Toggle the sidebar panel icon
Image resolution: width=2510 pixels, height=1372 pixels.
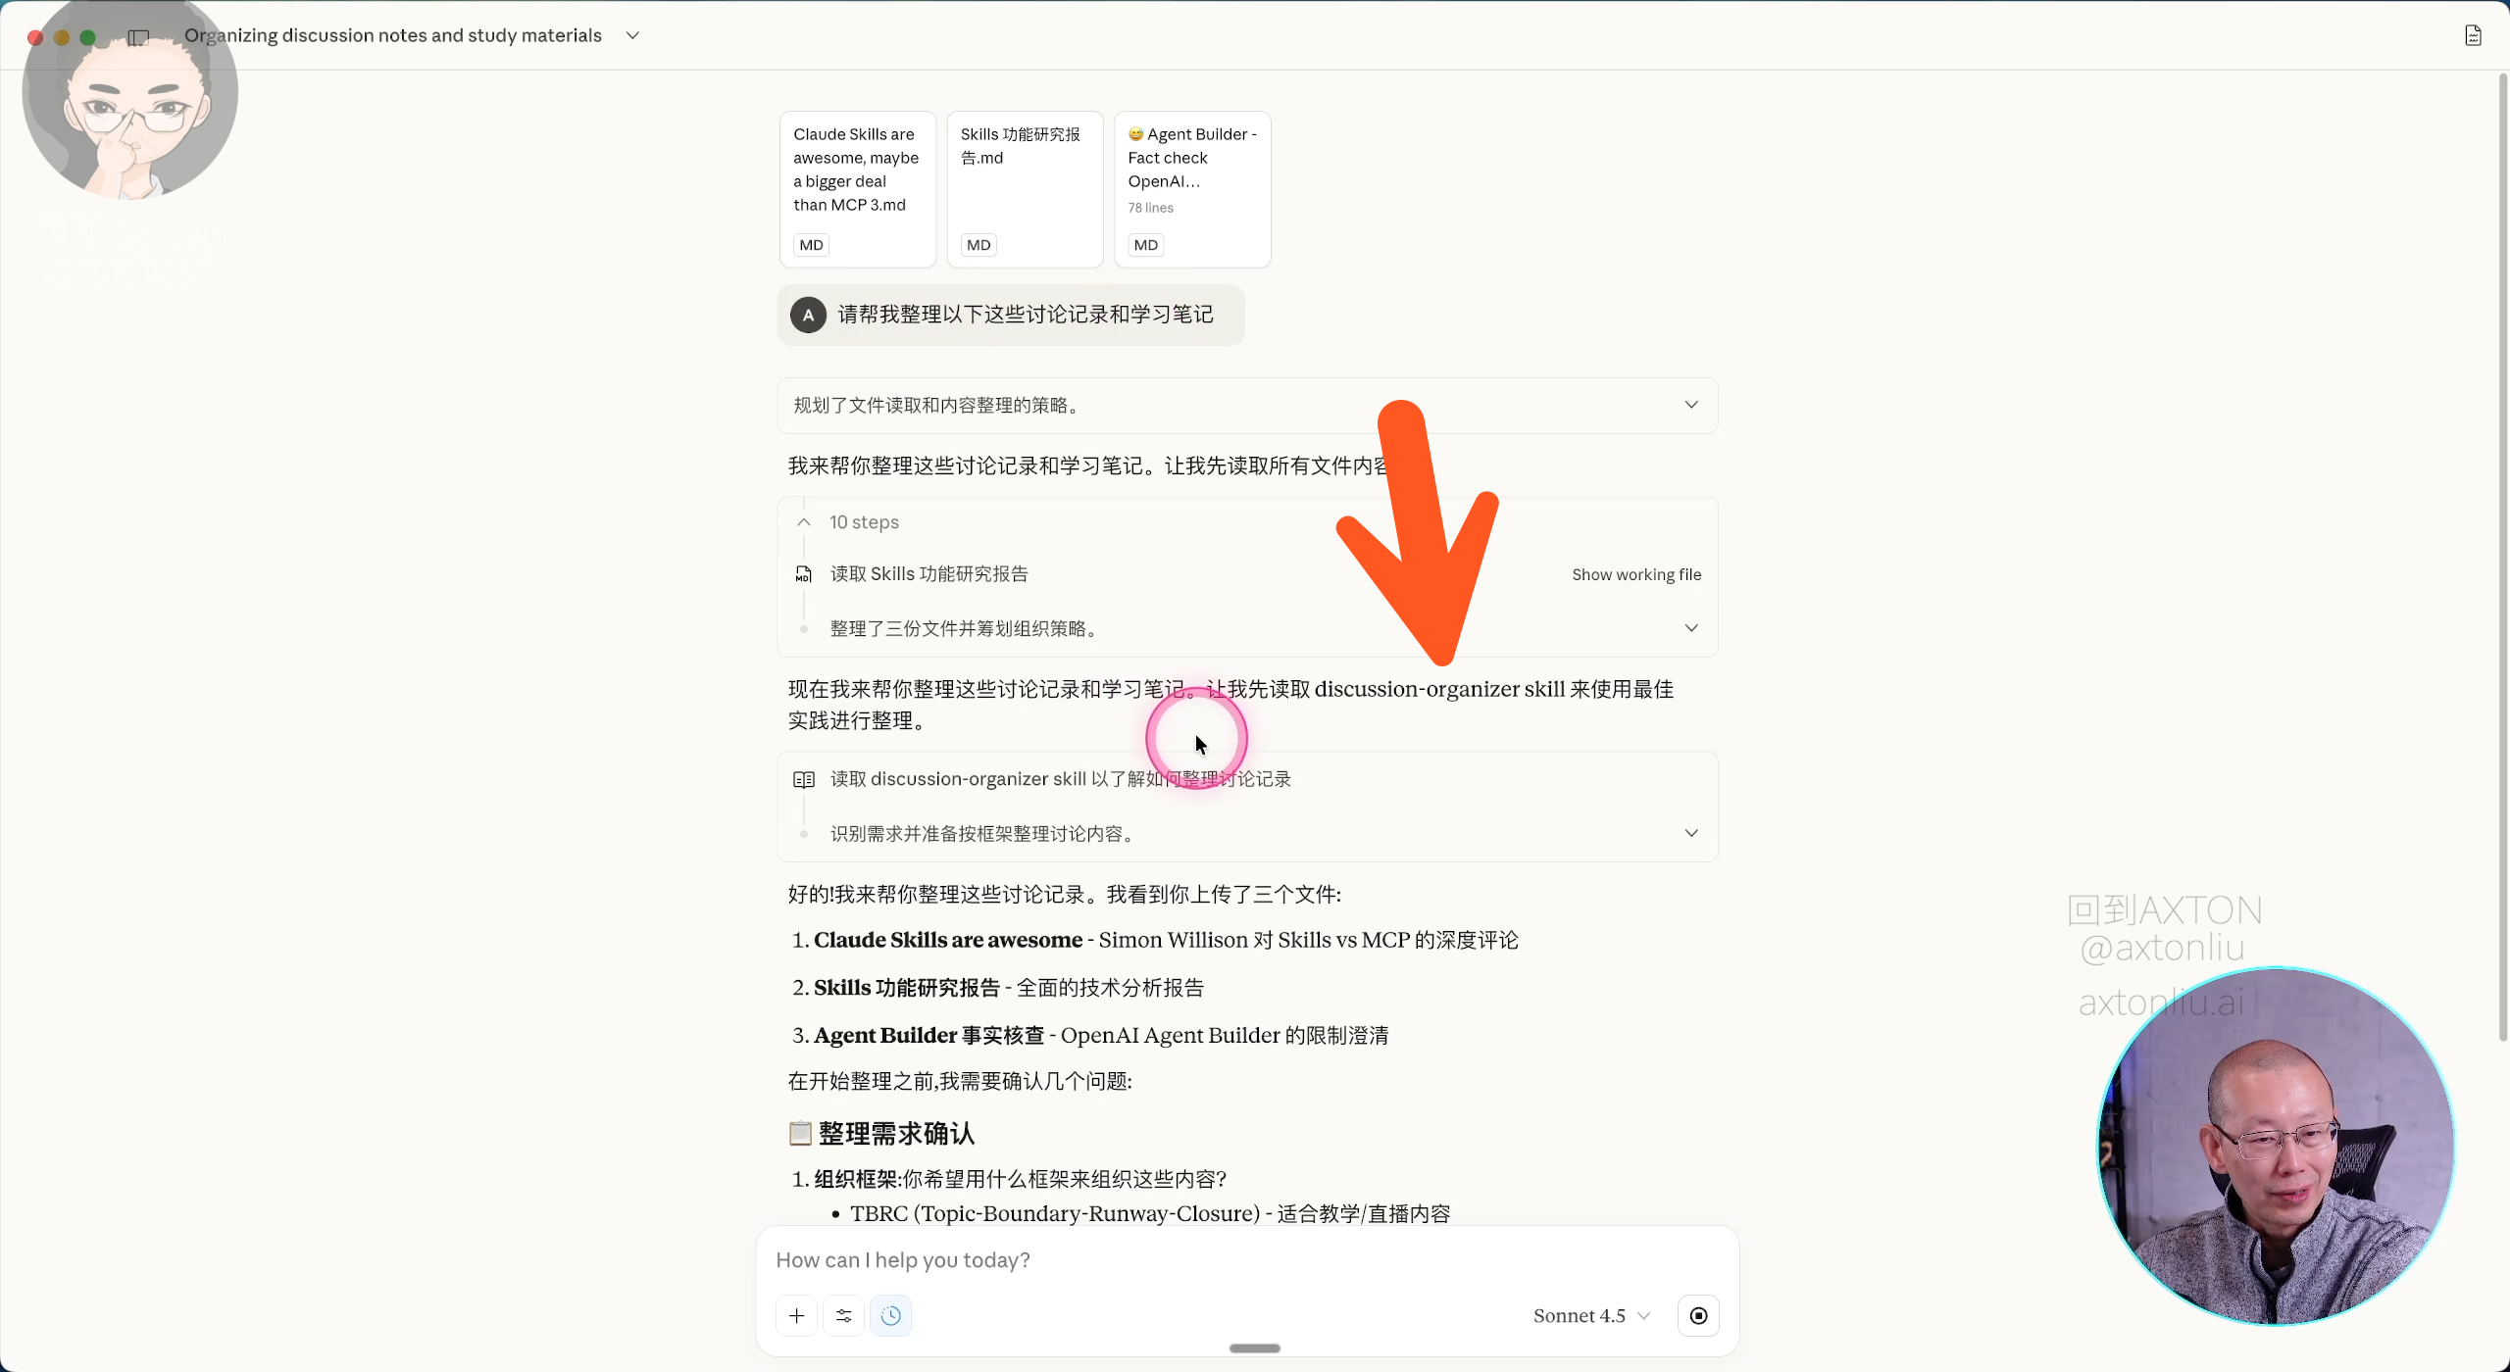[x=138, y=36]
